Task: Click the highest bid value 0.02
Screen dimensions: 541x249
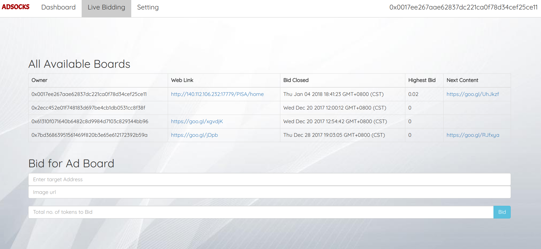Action: (x=413, y=94)
